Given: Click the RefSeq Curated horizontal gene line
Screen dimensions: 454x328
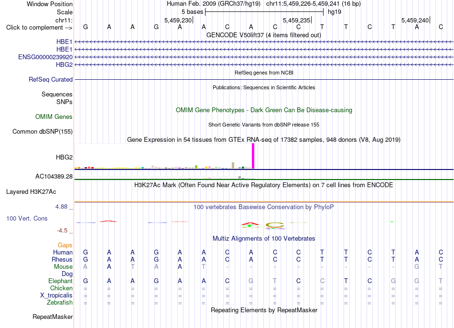Looking at the screenshot, I should [x=264, y=80].
